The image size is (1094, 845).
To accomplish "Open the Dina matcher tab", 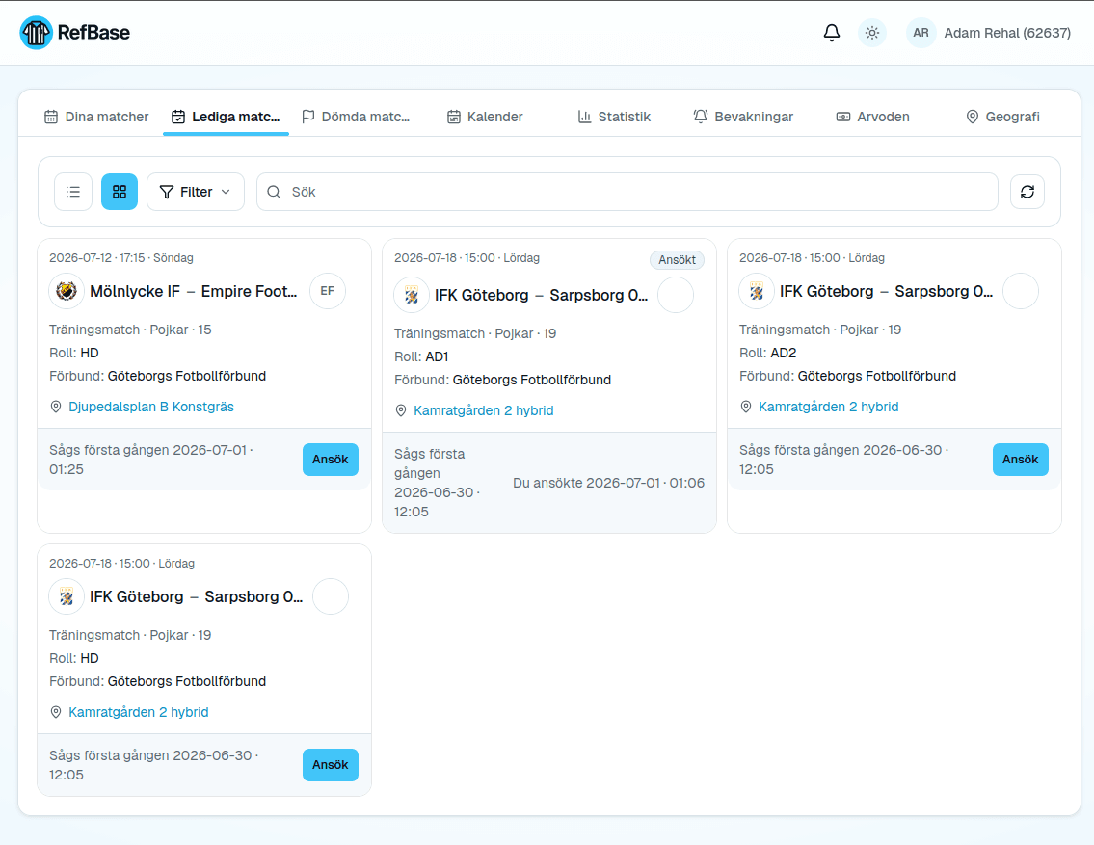I will (96, 117).
